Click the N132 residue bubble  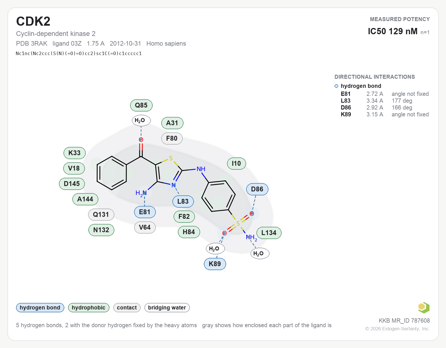point(101,230)
